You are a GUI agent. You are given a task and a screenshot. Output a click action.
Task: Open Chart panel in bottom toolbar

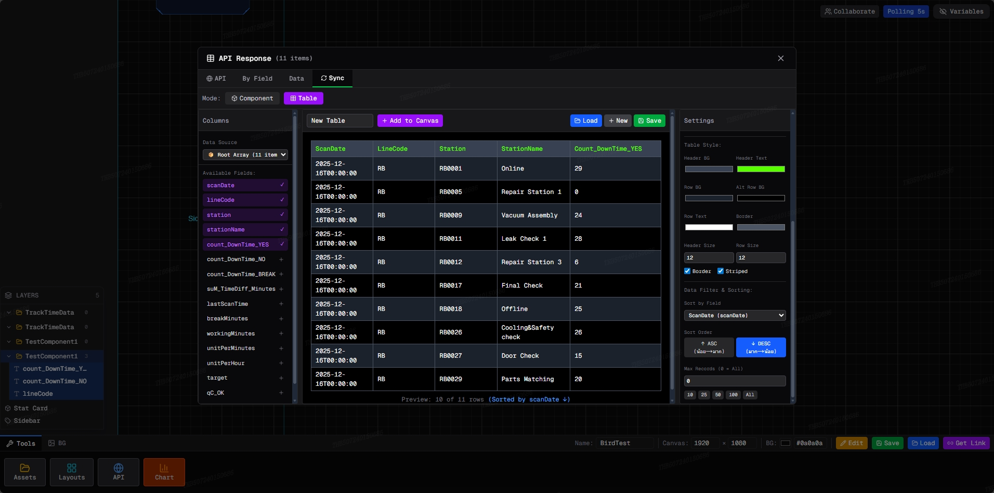tap(164, 472)
